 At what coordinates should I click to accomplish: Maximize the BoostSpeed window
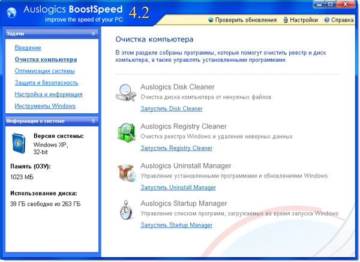331,4
